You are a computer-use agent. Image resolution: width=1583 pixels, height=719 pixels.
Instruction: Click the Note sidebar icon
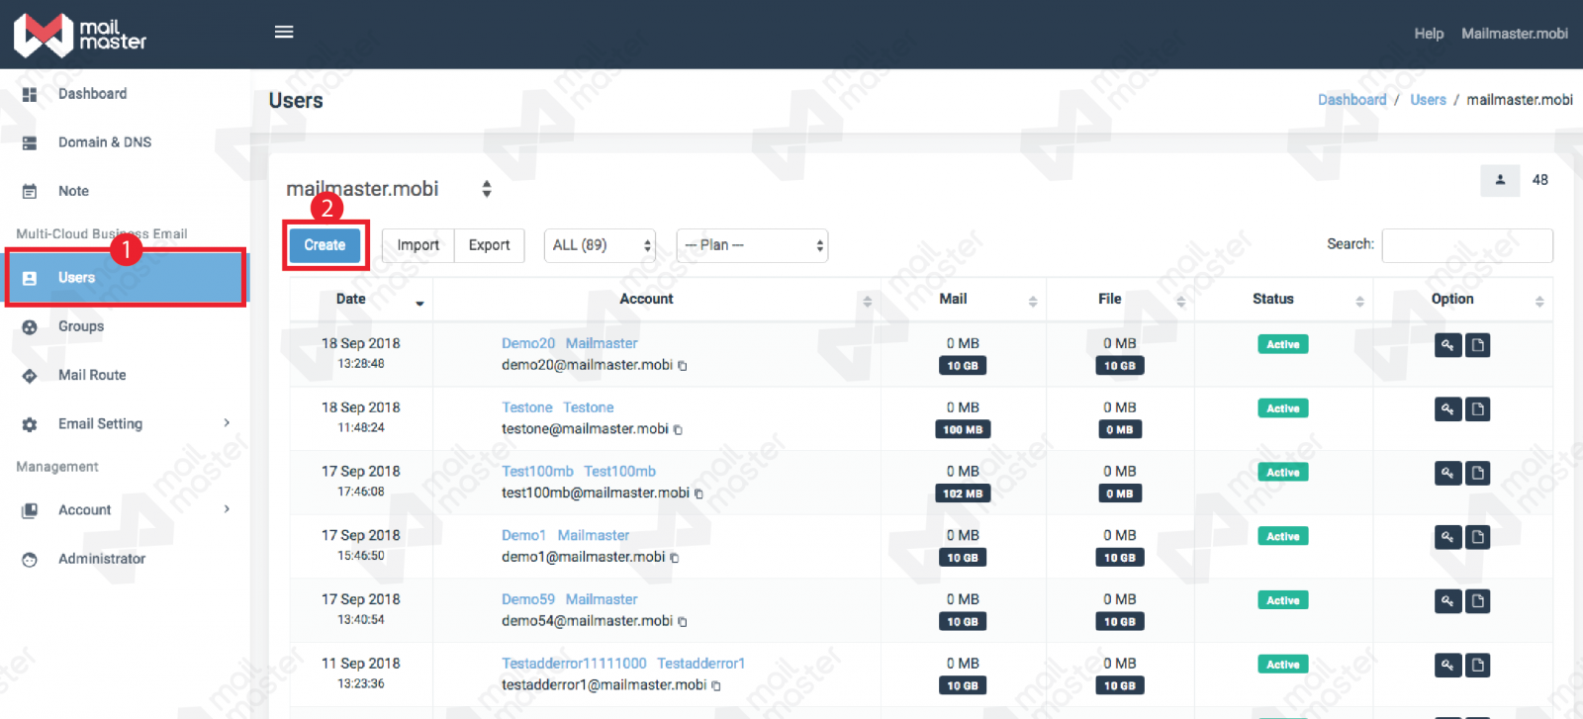point(30,191)
